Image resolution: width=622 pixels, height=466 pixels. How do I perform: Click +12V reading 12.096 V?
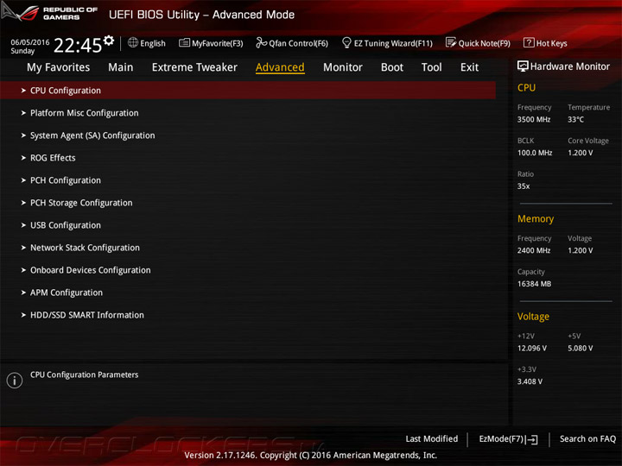tap(532, 348)
